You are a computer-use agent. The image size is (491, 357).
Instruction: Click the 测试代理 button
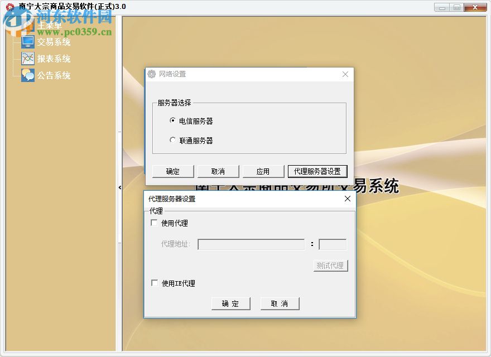pyautogui.click(x=330, y=266)
